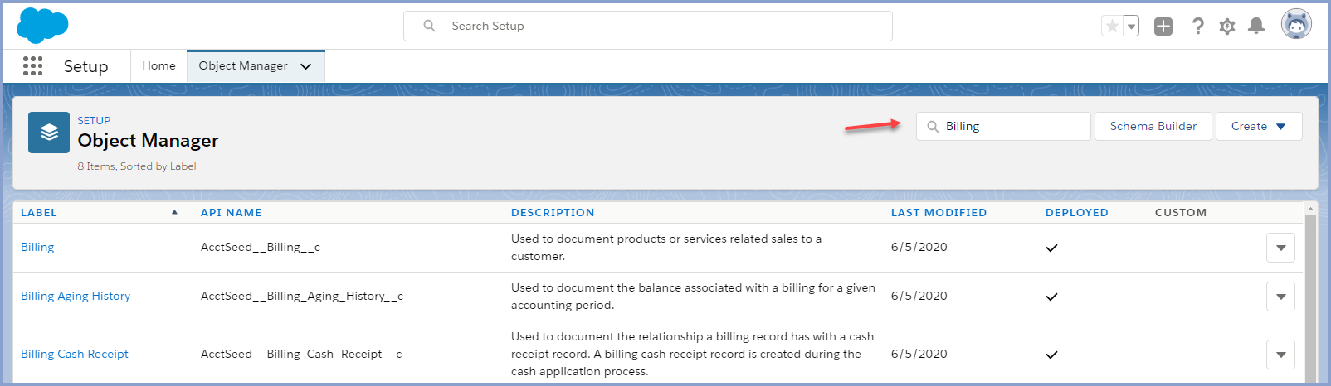The width and height of the screenshot is (1331, 386).
Task: Sort by the API NAME column header
Action: point(231,212)
